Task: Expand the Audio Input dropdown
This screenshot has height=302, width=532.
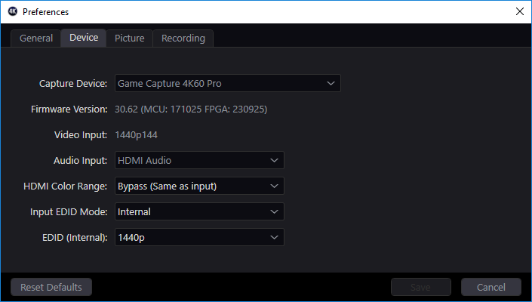Action: pos(199,160)
